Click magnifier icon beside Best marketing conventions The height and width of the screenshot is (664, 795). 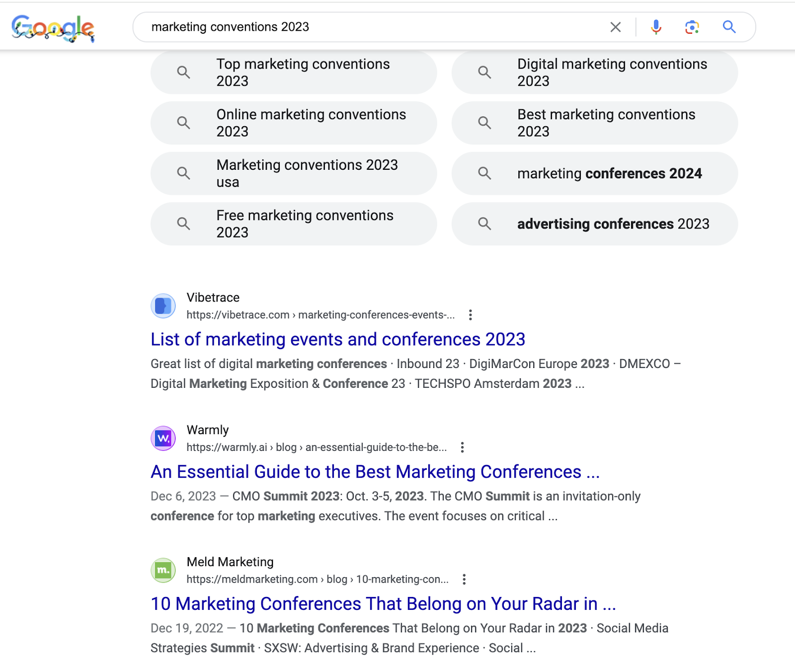click(x=484, y=123)
